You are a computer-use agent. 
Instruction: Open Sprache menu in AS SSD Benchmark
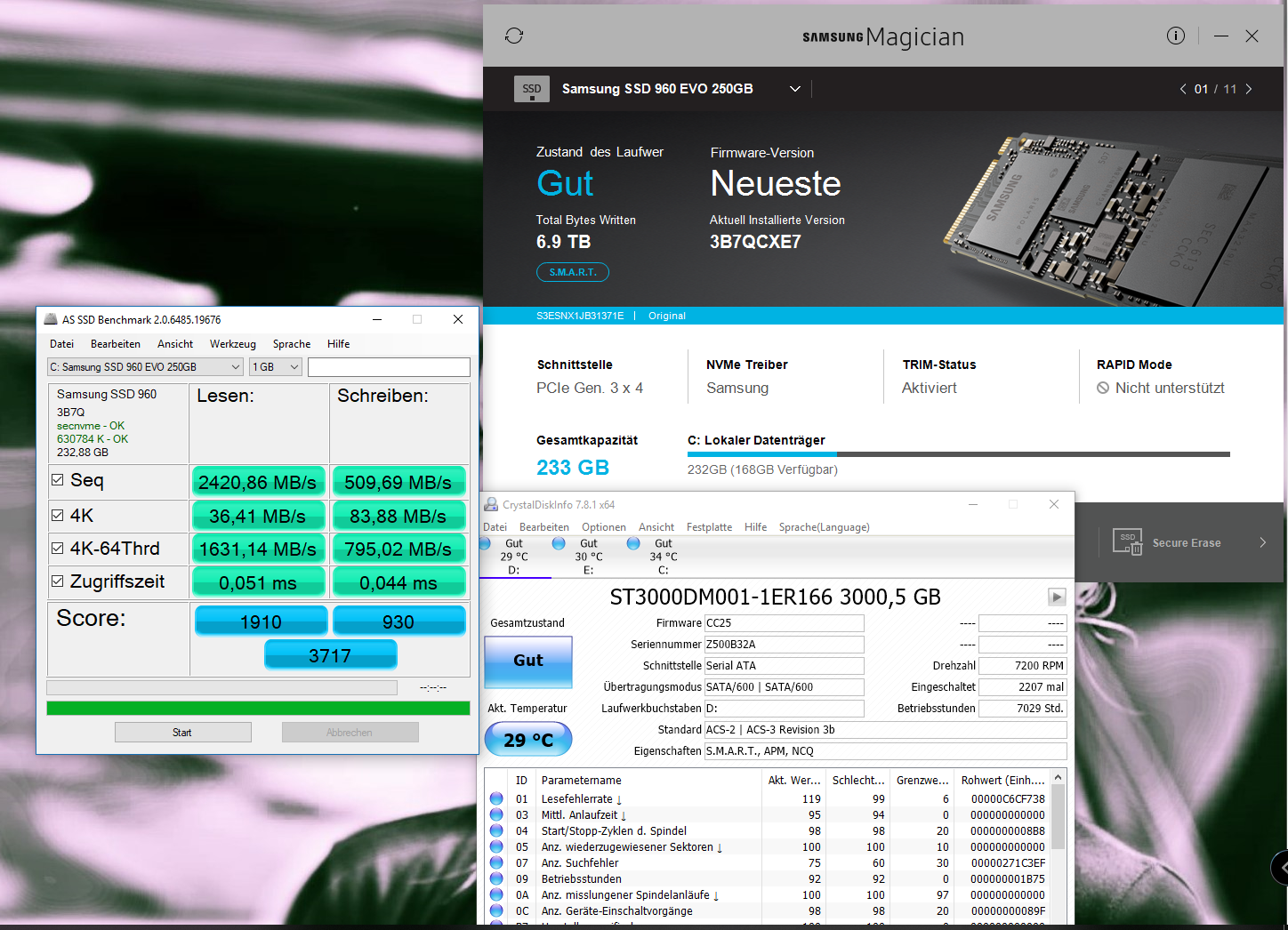pos(292,344)
